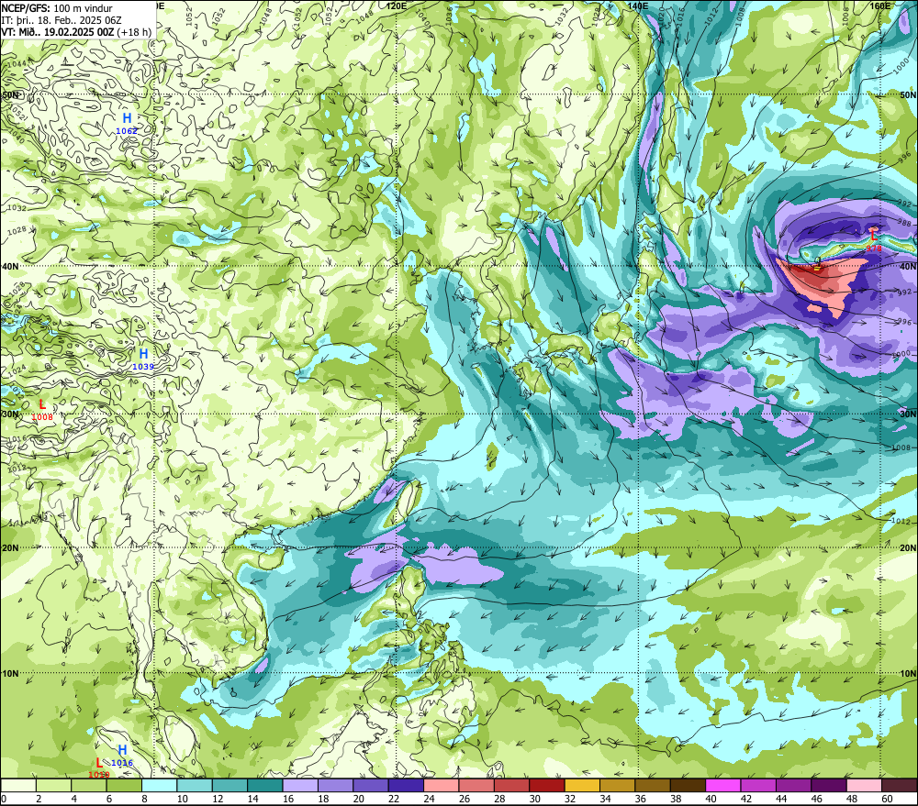Click the red L symbol above 978

874,236
